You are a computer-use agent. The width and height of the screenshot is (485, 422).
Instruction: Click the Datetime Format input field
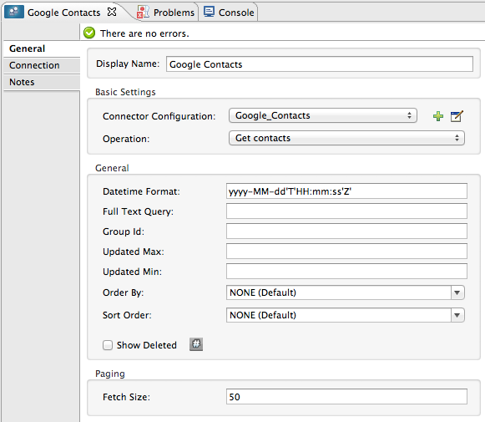pyautogui.click(x=346, y=191)
